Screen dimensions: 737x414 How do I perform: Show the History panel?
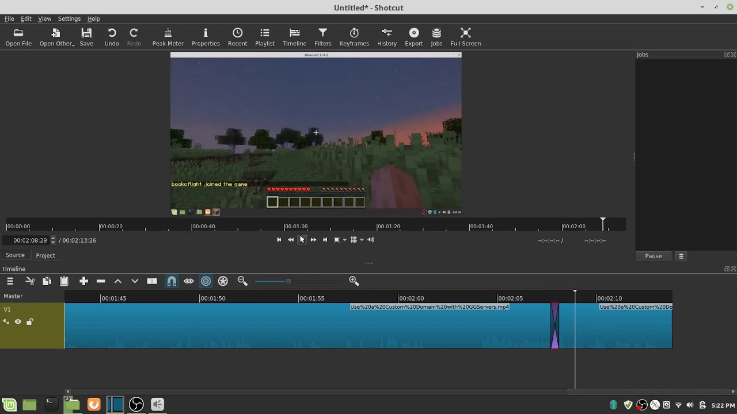(387, 37)
